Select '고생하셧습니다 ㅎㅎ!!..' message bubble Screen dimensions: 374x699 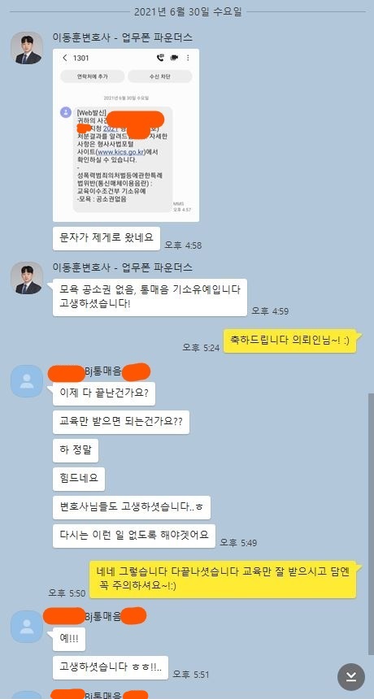coord(110,667)
